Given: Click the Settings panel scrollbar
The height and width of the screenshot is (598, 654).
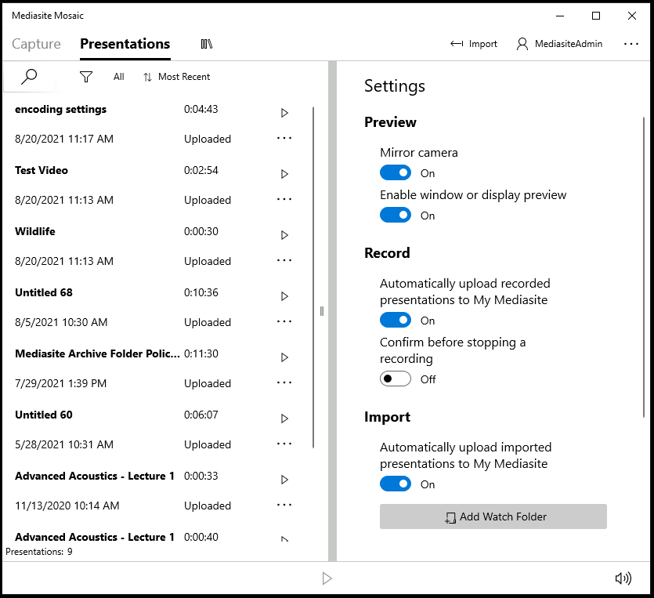Looking at the screenshot, I should pyautogui.click(x=644, y=267).
